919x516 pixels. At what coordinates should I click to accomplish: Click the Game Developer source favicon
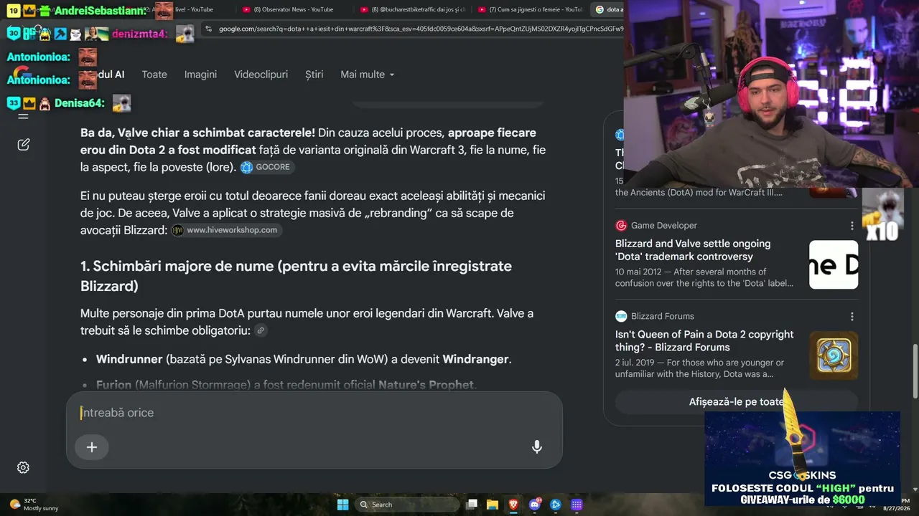621,226
